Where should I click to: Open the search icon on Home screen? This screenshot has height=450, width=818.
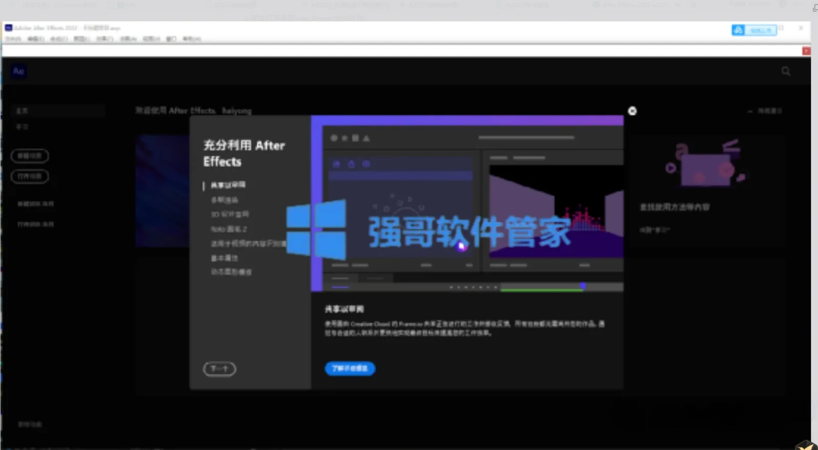pos(786,72)
